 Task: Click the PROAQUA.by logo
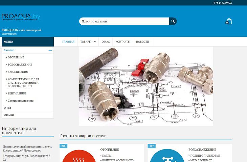pyautogui.click(x=21, y=17)
